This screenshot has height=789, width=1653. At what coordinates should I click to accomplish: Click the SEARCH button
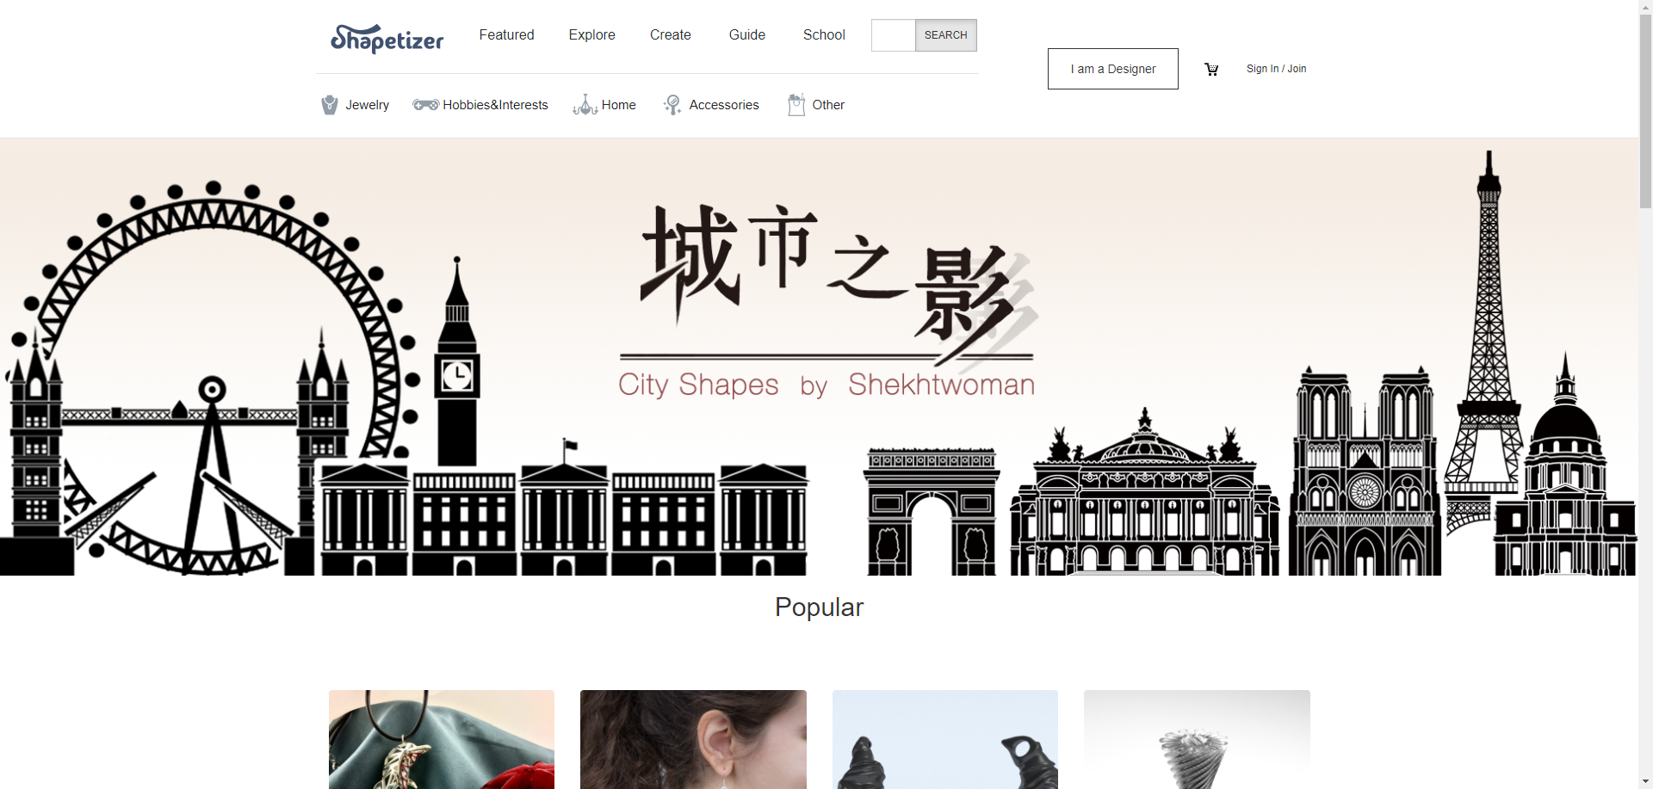945,35
